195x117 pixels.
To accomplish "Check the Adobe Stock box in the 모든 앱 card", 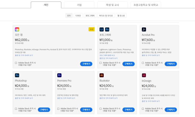I will (16, 63).
